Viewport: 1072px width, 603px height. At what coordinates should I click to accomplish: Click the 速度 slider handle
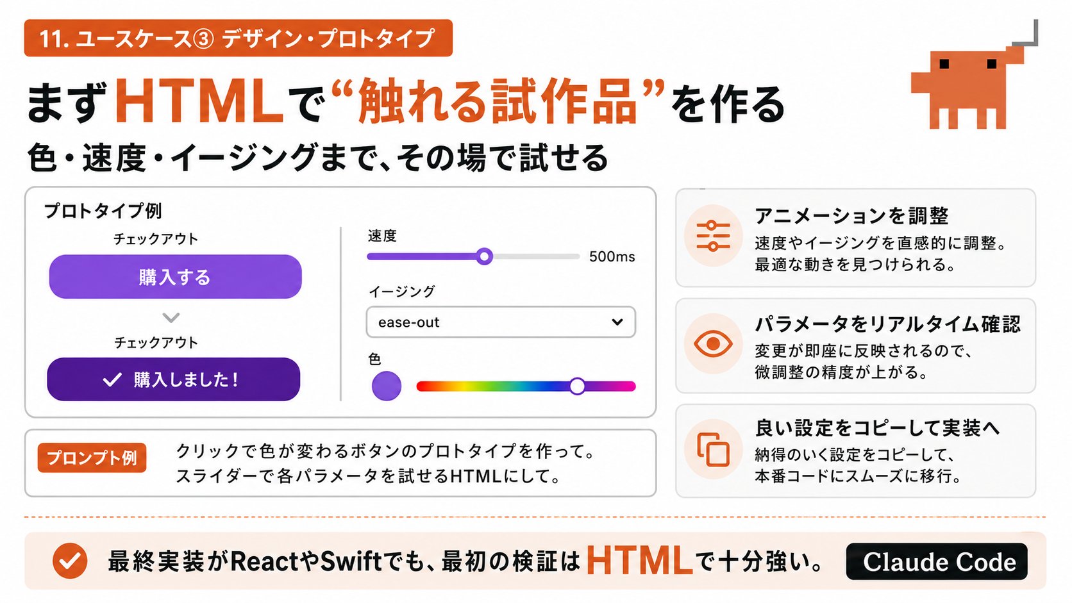coord(485,256)
